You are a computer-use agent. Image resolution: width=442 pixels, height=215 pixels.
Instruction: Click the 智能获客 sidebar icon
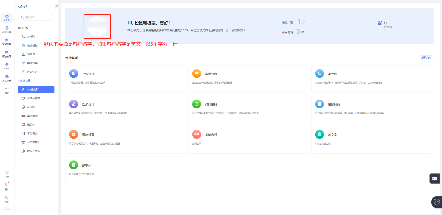coord(7,42)
